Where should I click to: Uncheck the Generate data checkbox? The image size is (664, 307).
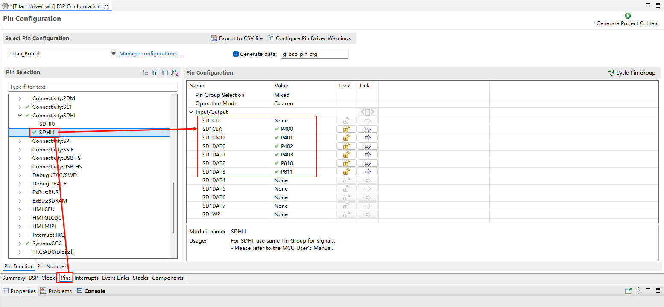tap(236, 54)
